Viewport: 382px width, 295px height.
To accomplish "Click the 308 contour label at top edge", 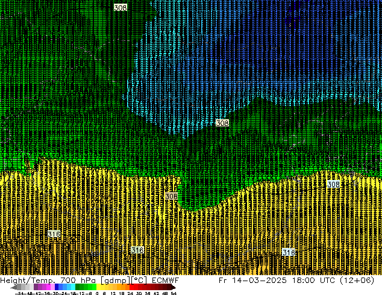I will [x=120, y=7].
